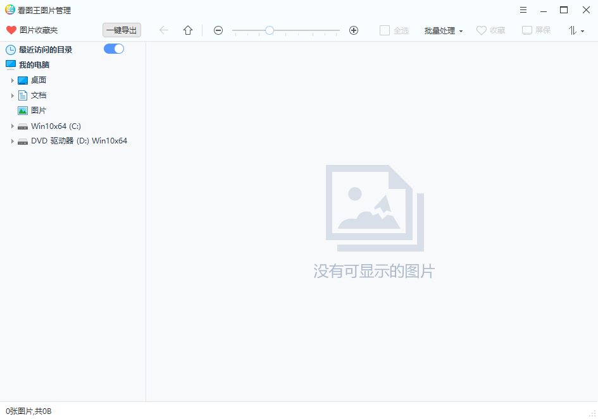The height and width of the screenshot is (419, 598).
Task: Select the 图片 folder in sidebar
Action: pyautogui.click(x=38, y=110)
